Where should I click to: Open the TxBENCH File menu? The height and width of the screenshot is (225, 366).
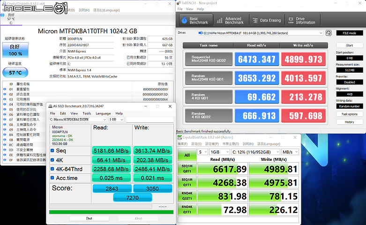pos(180,9)
